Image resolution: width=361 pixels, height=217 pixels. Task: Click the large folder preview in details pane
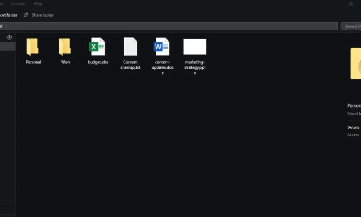(356, 64)
